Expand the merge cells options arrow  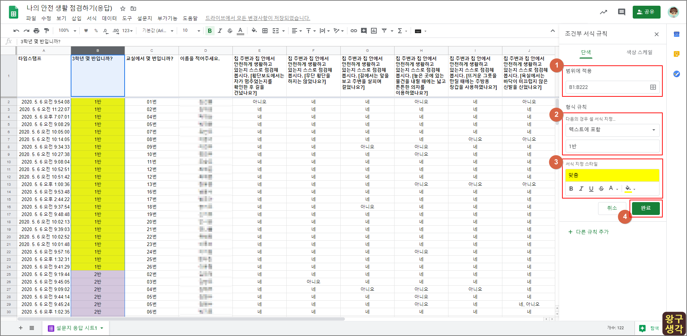pyautogui.click(x=284, y=31)
